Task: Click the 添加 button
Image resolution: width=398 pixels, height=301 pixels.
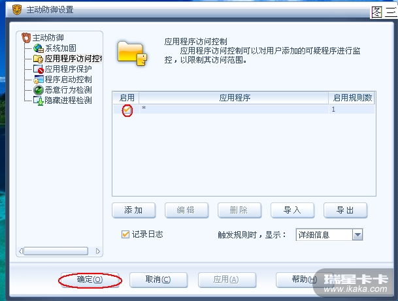Action: point(134,210)
